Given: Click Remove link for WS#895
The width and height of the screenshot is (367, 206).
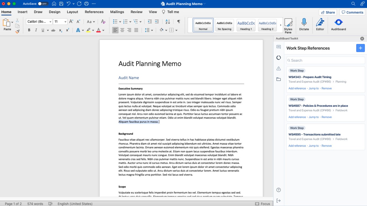Looking at the screenshot, I should 326,146.
